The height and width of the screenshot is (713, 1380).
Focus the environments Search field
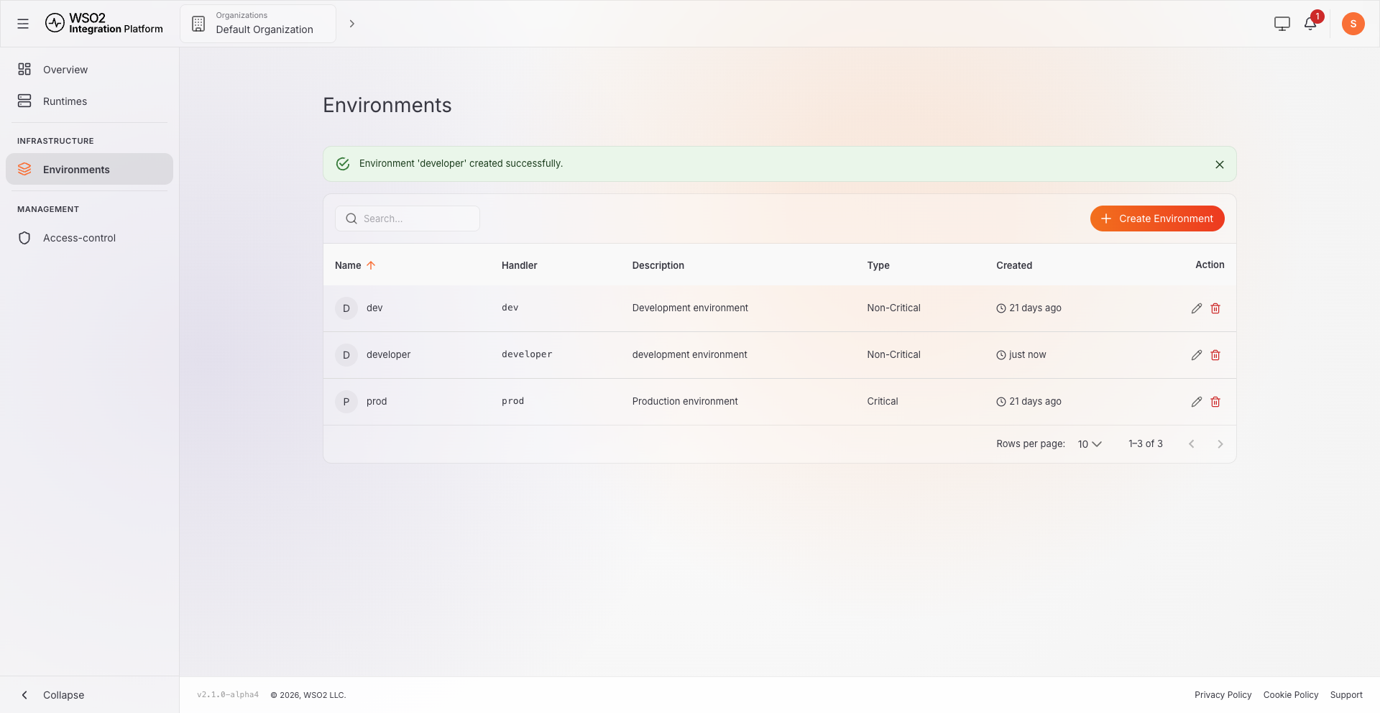point(408,218)
